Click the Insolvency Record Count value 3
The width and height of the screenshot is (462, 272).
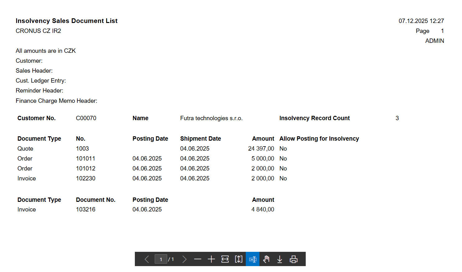(397, 118)
